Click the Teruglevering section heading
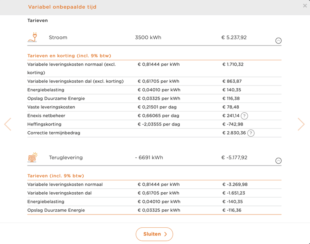Image resolution: width=310 pixels, height=244 pixels. tap(66, 158)
